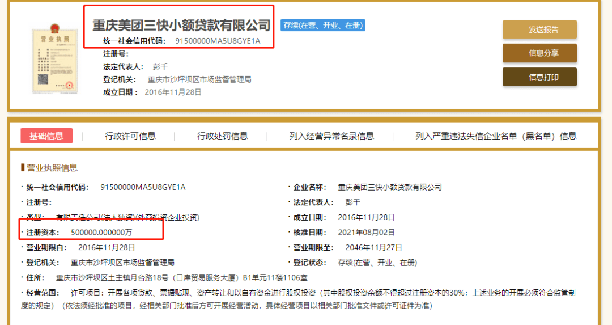Click header registration authority 重庆市沙坪坝区市场监督管理局
612x325 pixels.
click(199, 79)
